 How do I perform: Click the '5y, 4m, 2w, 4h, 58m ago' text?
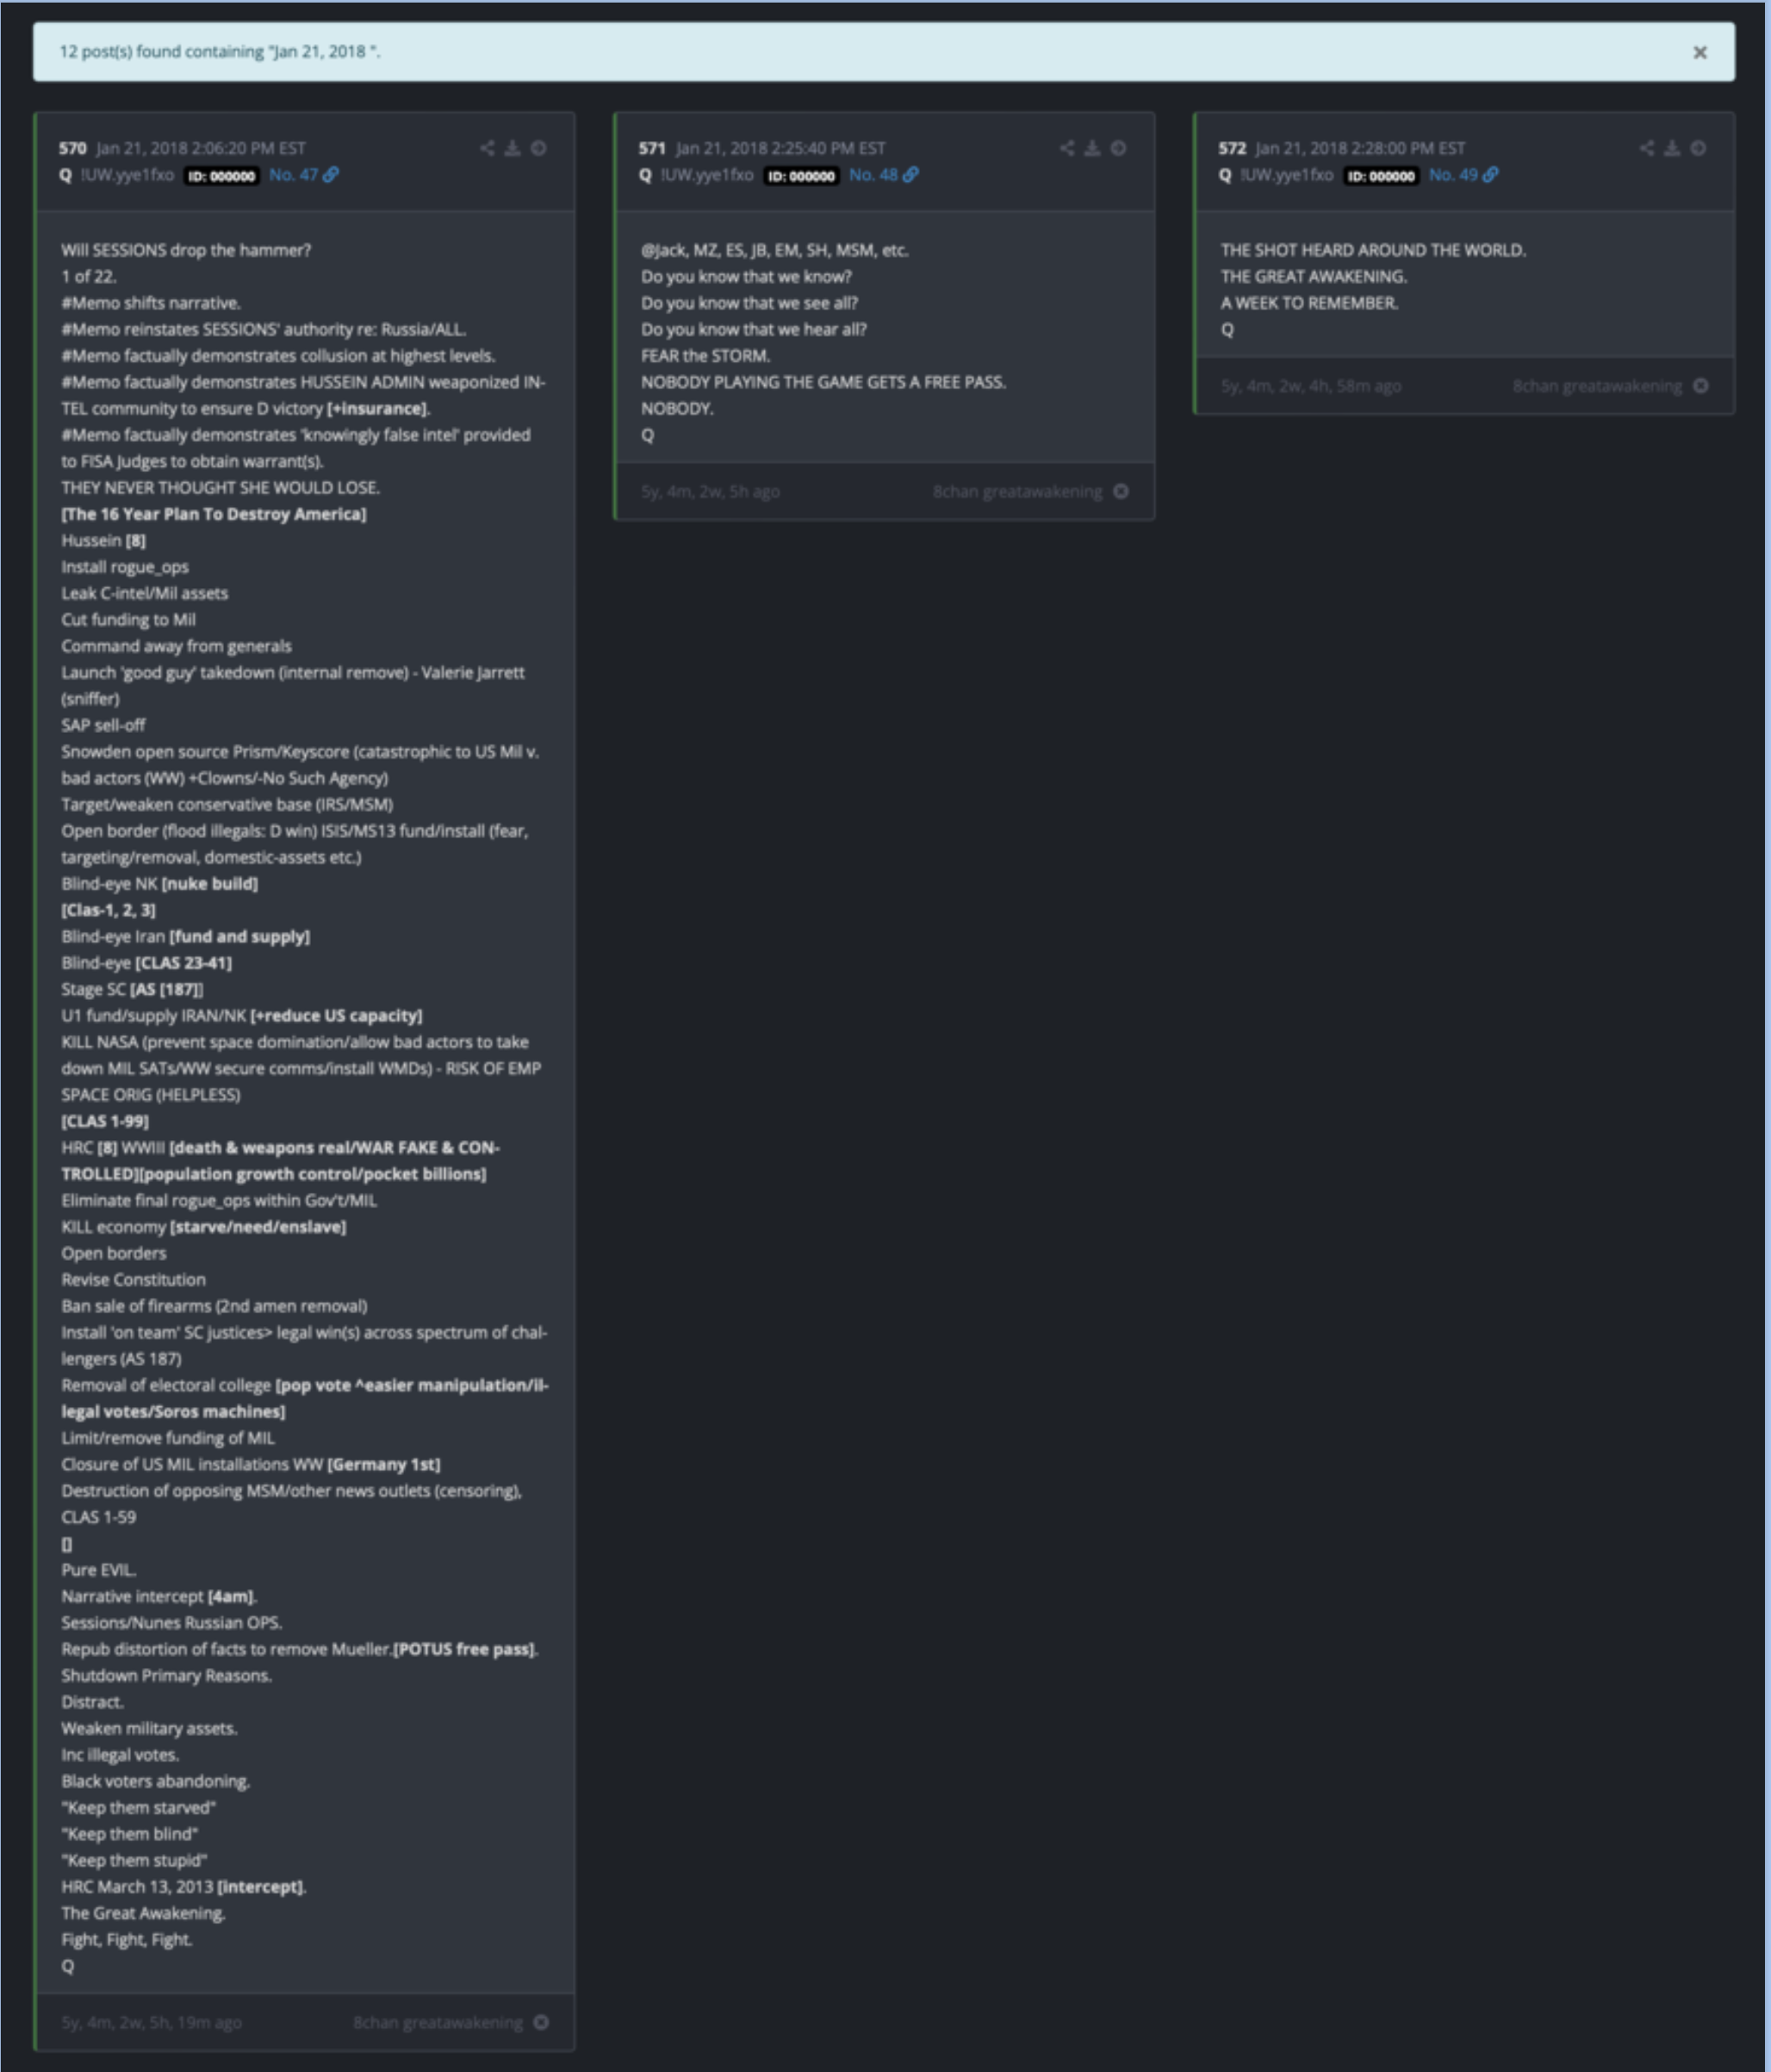point(1311,386)
